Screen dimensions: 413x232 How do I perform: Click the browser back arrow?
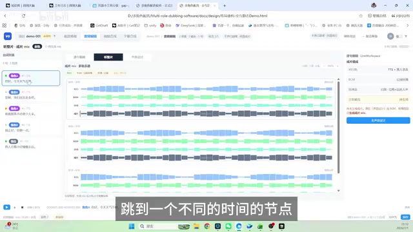tap(5, 15)
